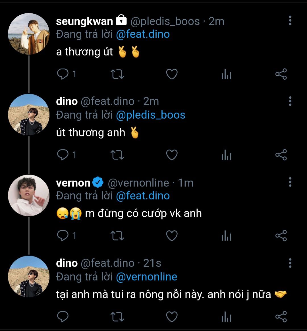307x331 pixels.
Task: Like seungkwan's "a thương út" tweet
Action: tap(172, 74)
